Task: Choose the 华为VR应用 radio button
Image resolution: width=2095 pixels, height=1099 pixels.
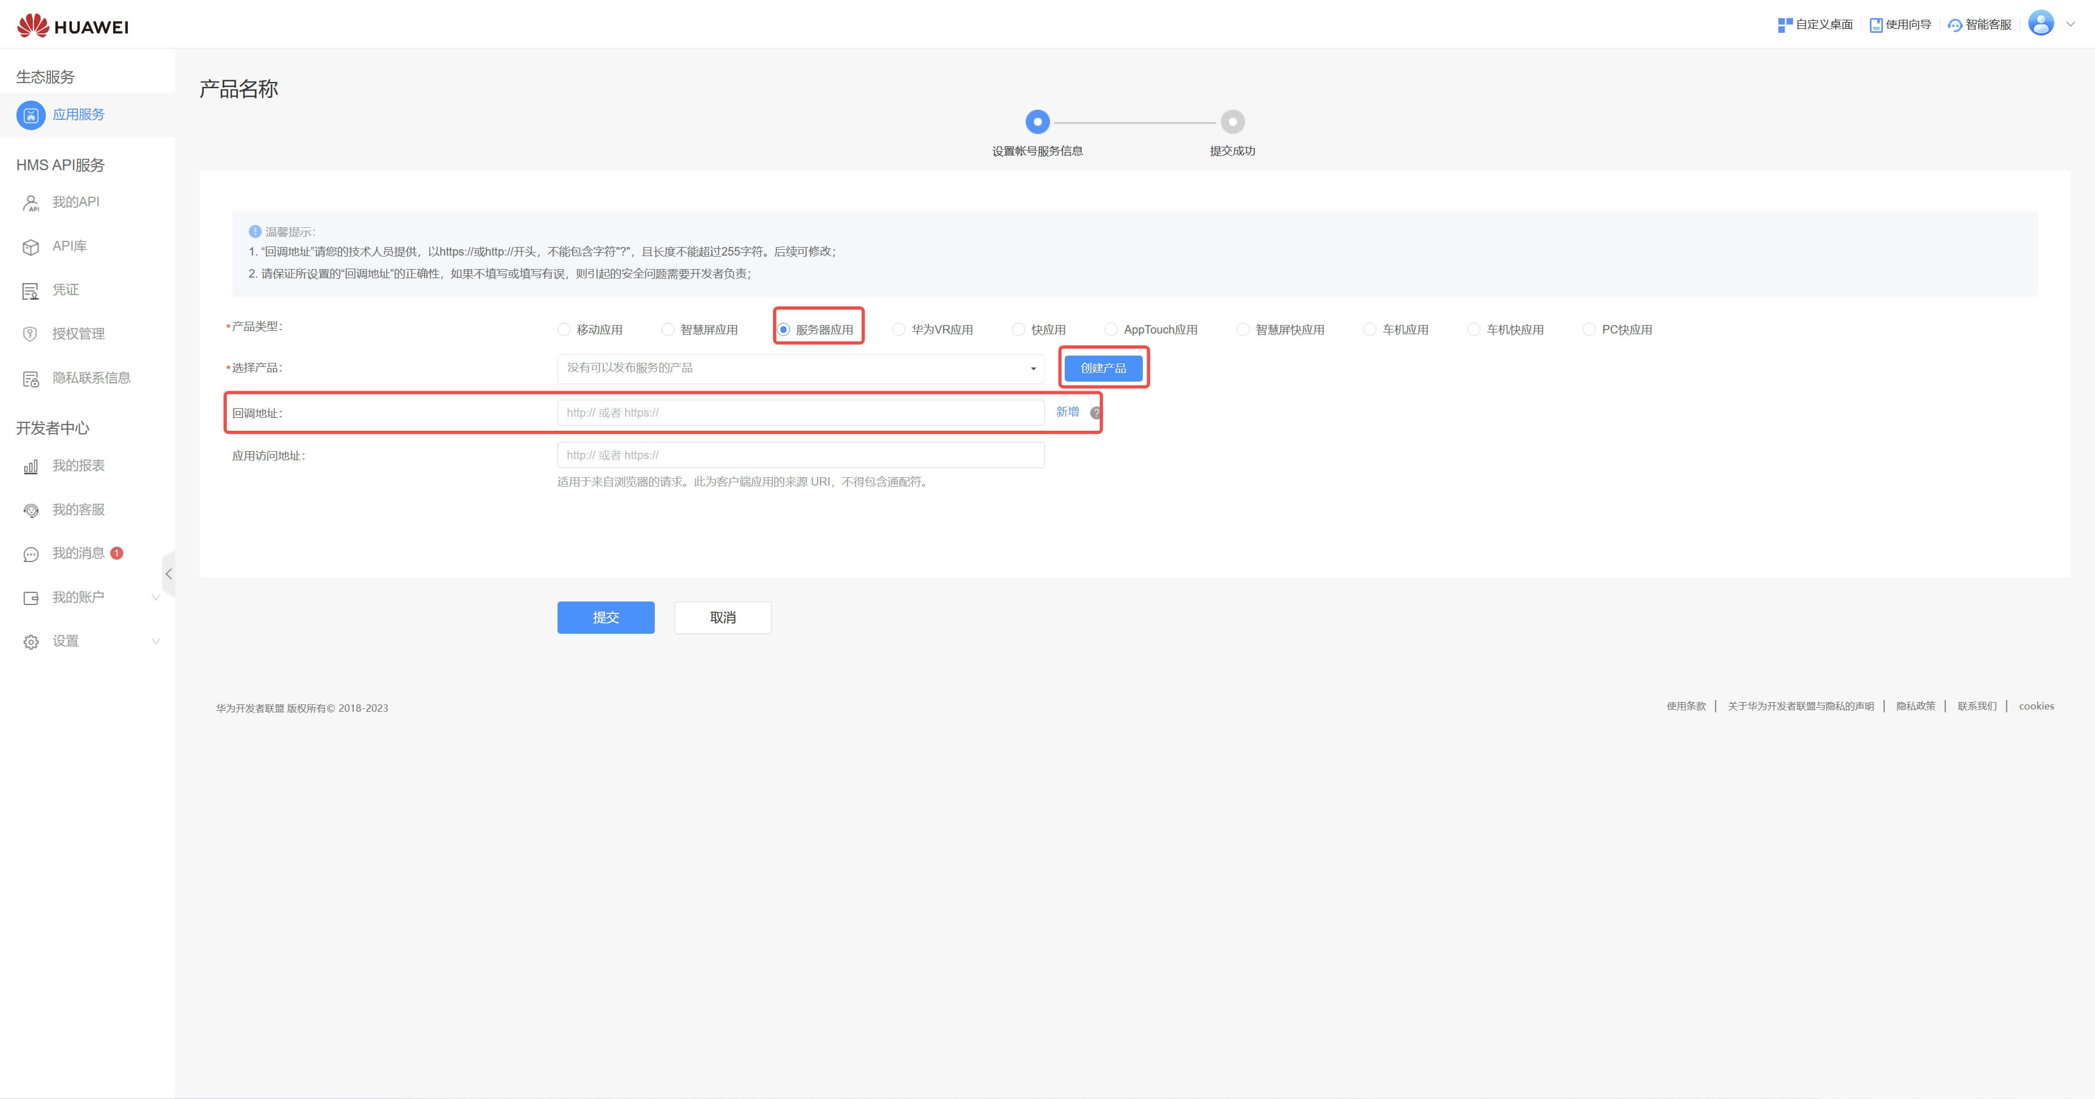Action: 899,329
